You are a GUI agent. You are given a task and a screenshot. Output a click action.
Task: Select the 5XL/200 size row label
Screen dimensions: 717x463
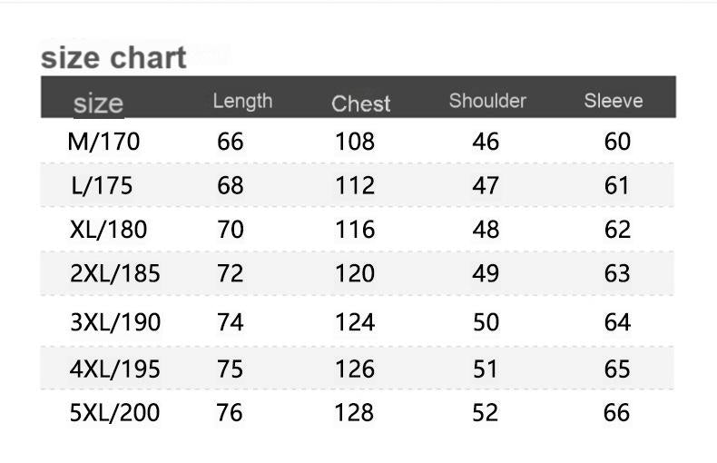[x=114, y=412]
